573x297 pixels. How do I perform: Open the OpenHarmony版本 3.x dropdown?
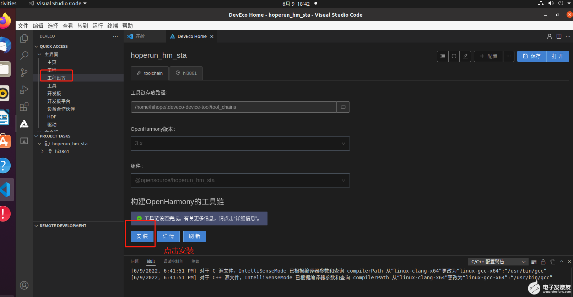240,144
